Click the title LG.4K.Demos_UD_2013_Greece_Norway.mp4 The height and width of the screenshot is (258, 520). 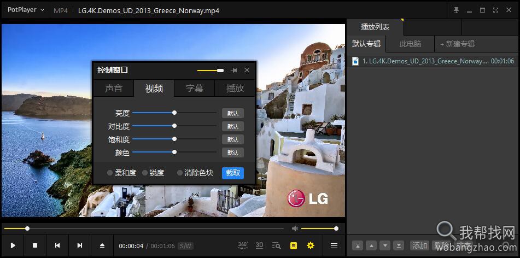click(x=149, y=10)
